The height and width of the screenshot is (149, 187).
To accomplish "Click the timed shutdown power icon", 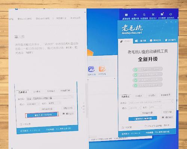I will click(171, 14).
